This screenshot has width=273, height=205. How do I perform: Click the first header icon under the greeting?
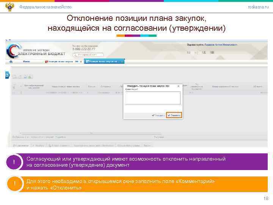click(188, 52)
